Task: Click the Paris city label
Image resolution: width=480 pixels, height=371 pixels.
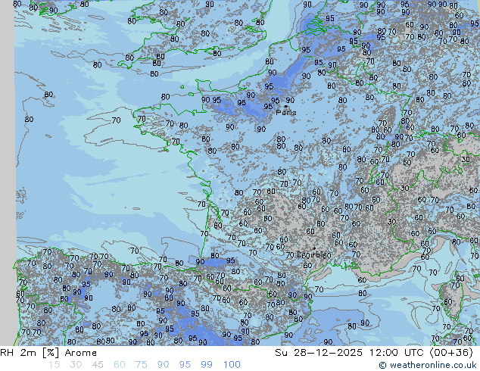Action: (x=286, y=113)
